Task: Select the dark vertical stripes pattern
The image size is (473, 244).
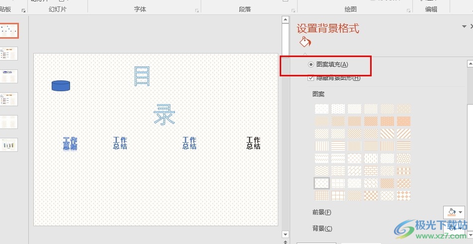Action: pyautogui.click(x=388, y=146)
